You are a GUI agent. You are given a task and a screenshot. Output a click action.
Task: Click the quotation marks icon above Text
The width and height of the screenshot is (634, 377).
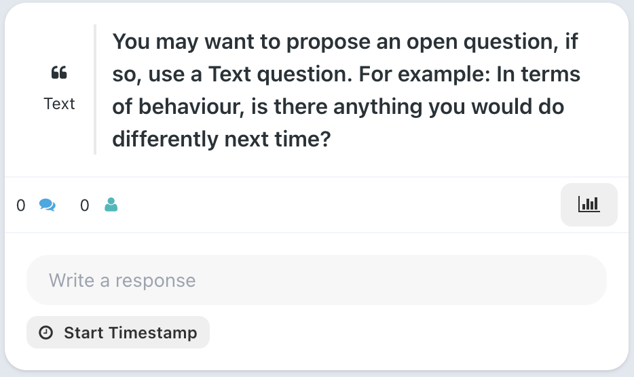[59, 73]
